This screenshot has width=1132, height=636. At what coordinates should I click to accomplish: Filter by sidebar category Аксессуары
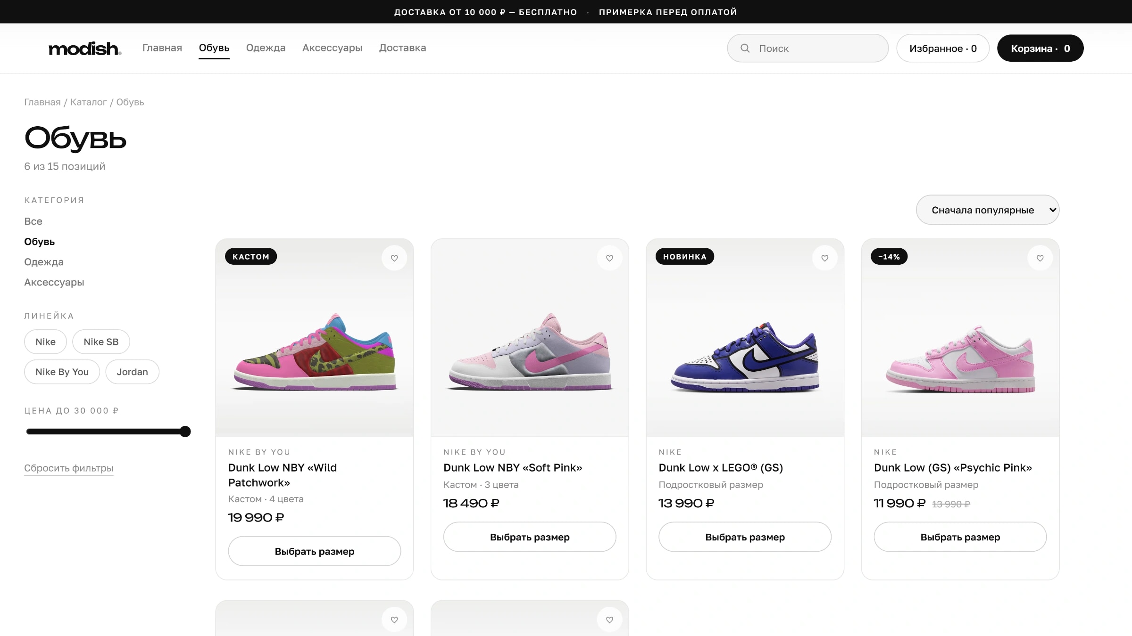pyautogui.click(x=54, y=282)
